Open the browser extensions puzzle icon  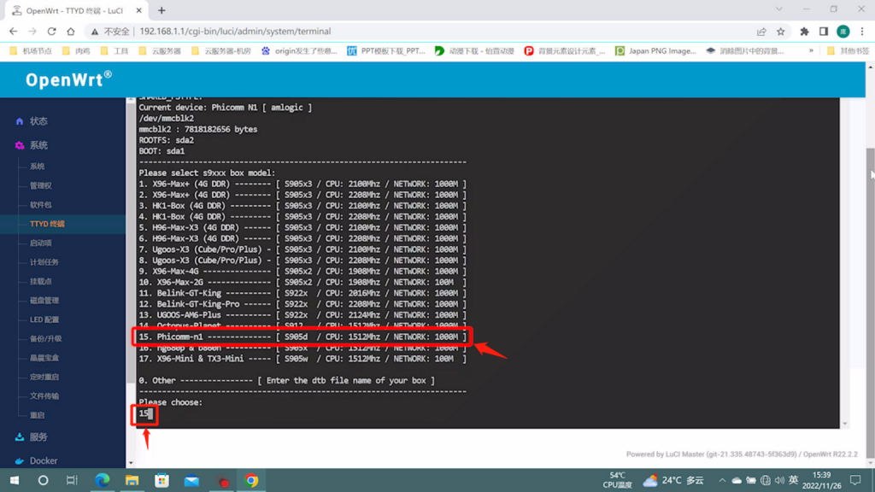pyautogui.click(x=804, y=32)
